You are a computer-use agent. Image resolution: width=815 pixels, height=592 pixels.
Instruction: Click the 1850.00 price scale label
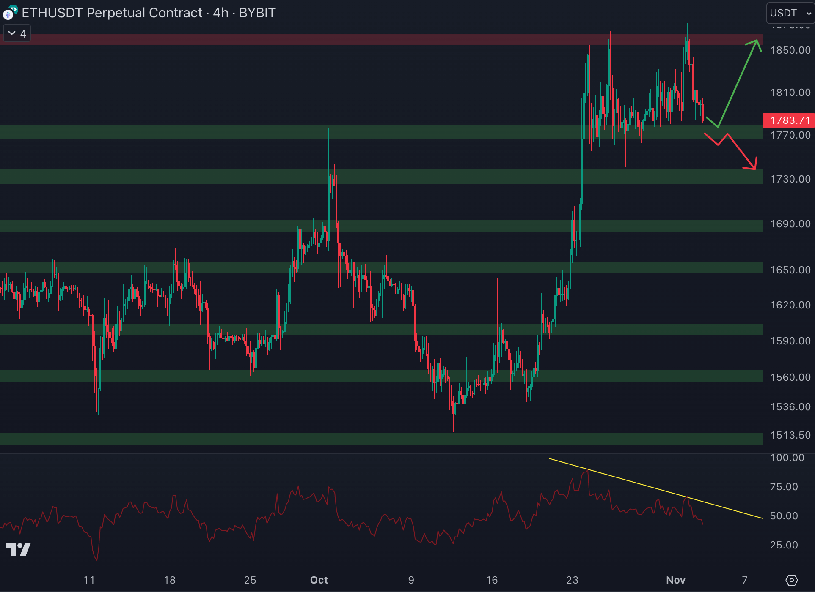click(x=790, y=50)
